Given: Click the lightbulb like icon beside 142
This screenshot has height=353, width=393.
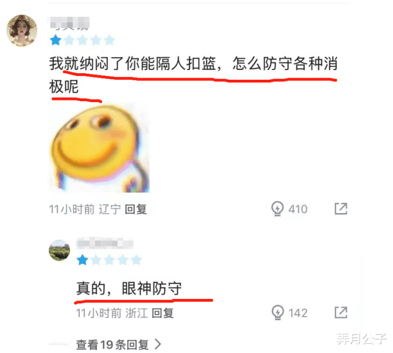Looking at the screenshot, I should (278, 313).
